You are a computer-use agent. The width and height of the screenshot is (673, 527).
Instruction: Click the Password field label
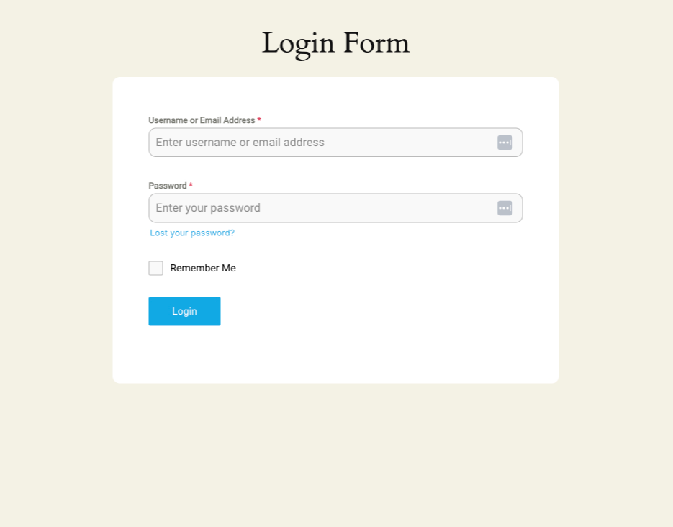coord(168,186)
